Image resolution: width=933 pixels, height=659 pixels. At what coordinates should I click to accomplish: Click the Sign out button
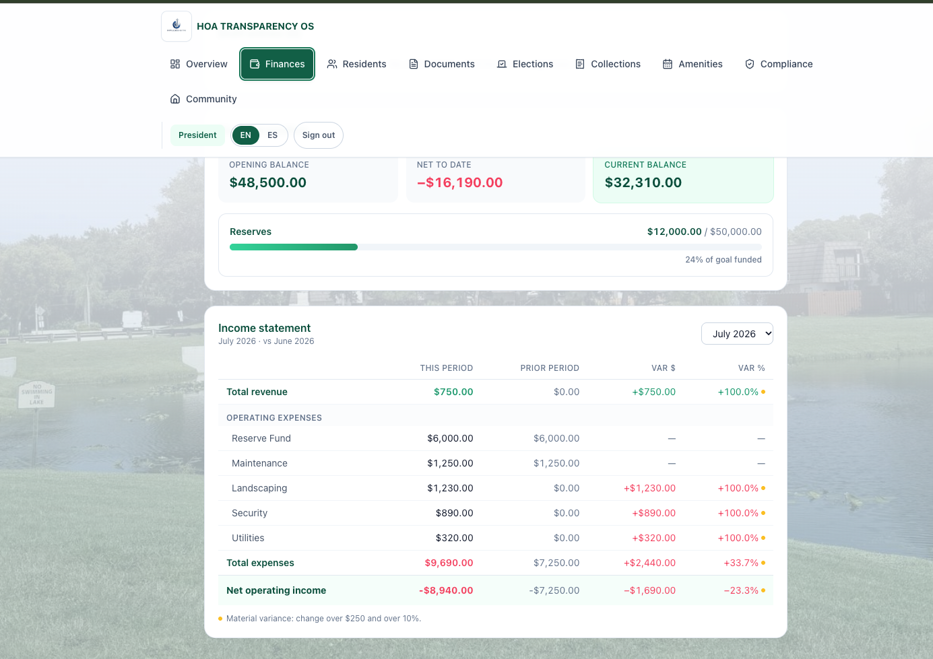click(x=319, y=135)
